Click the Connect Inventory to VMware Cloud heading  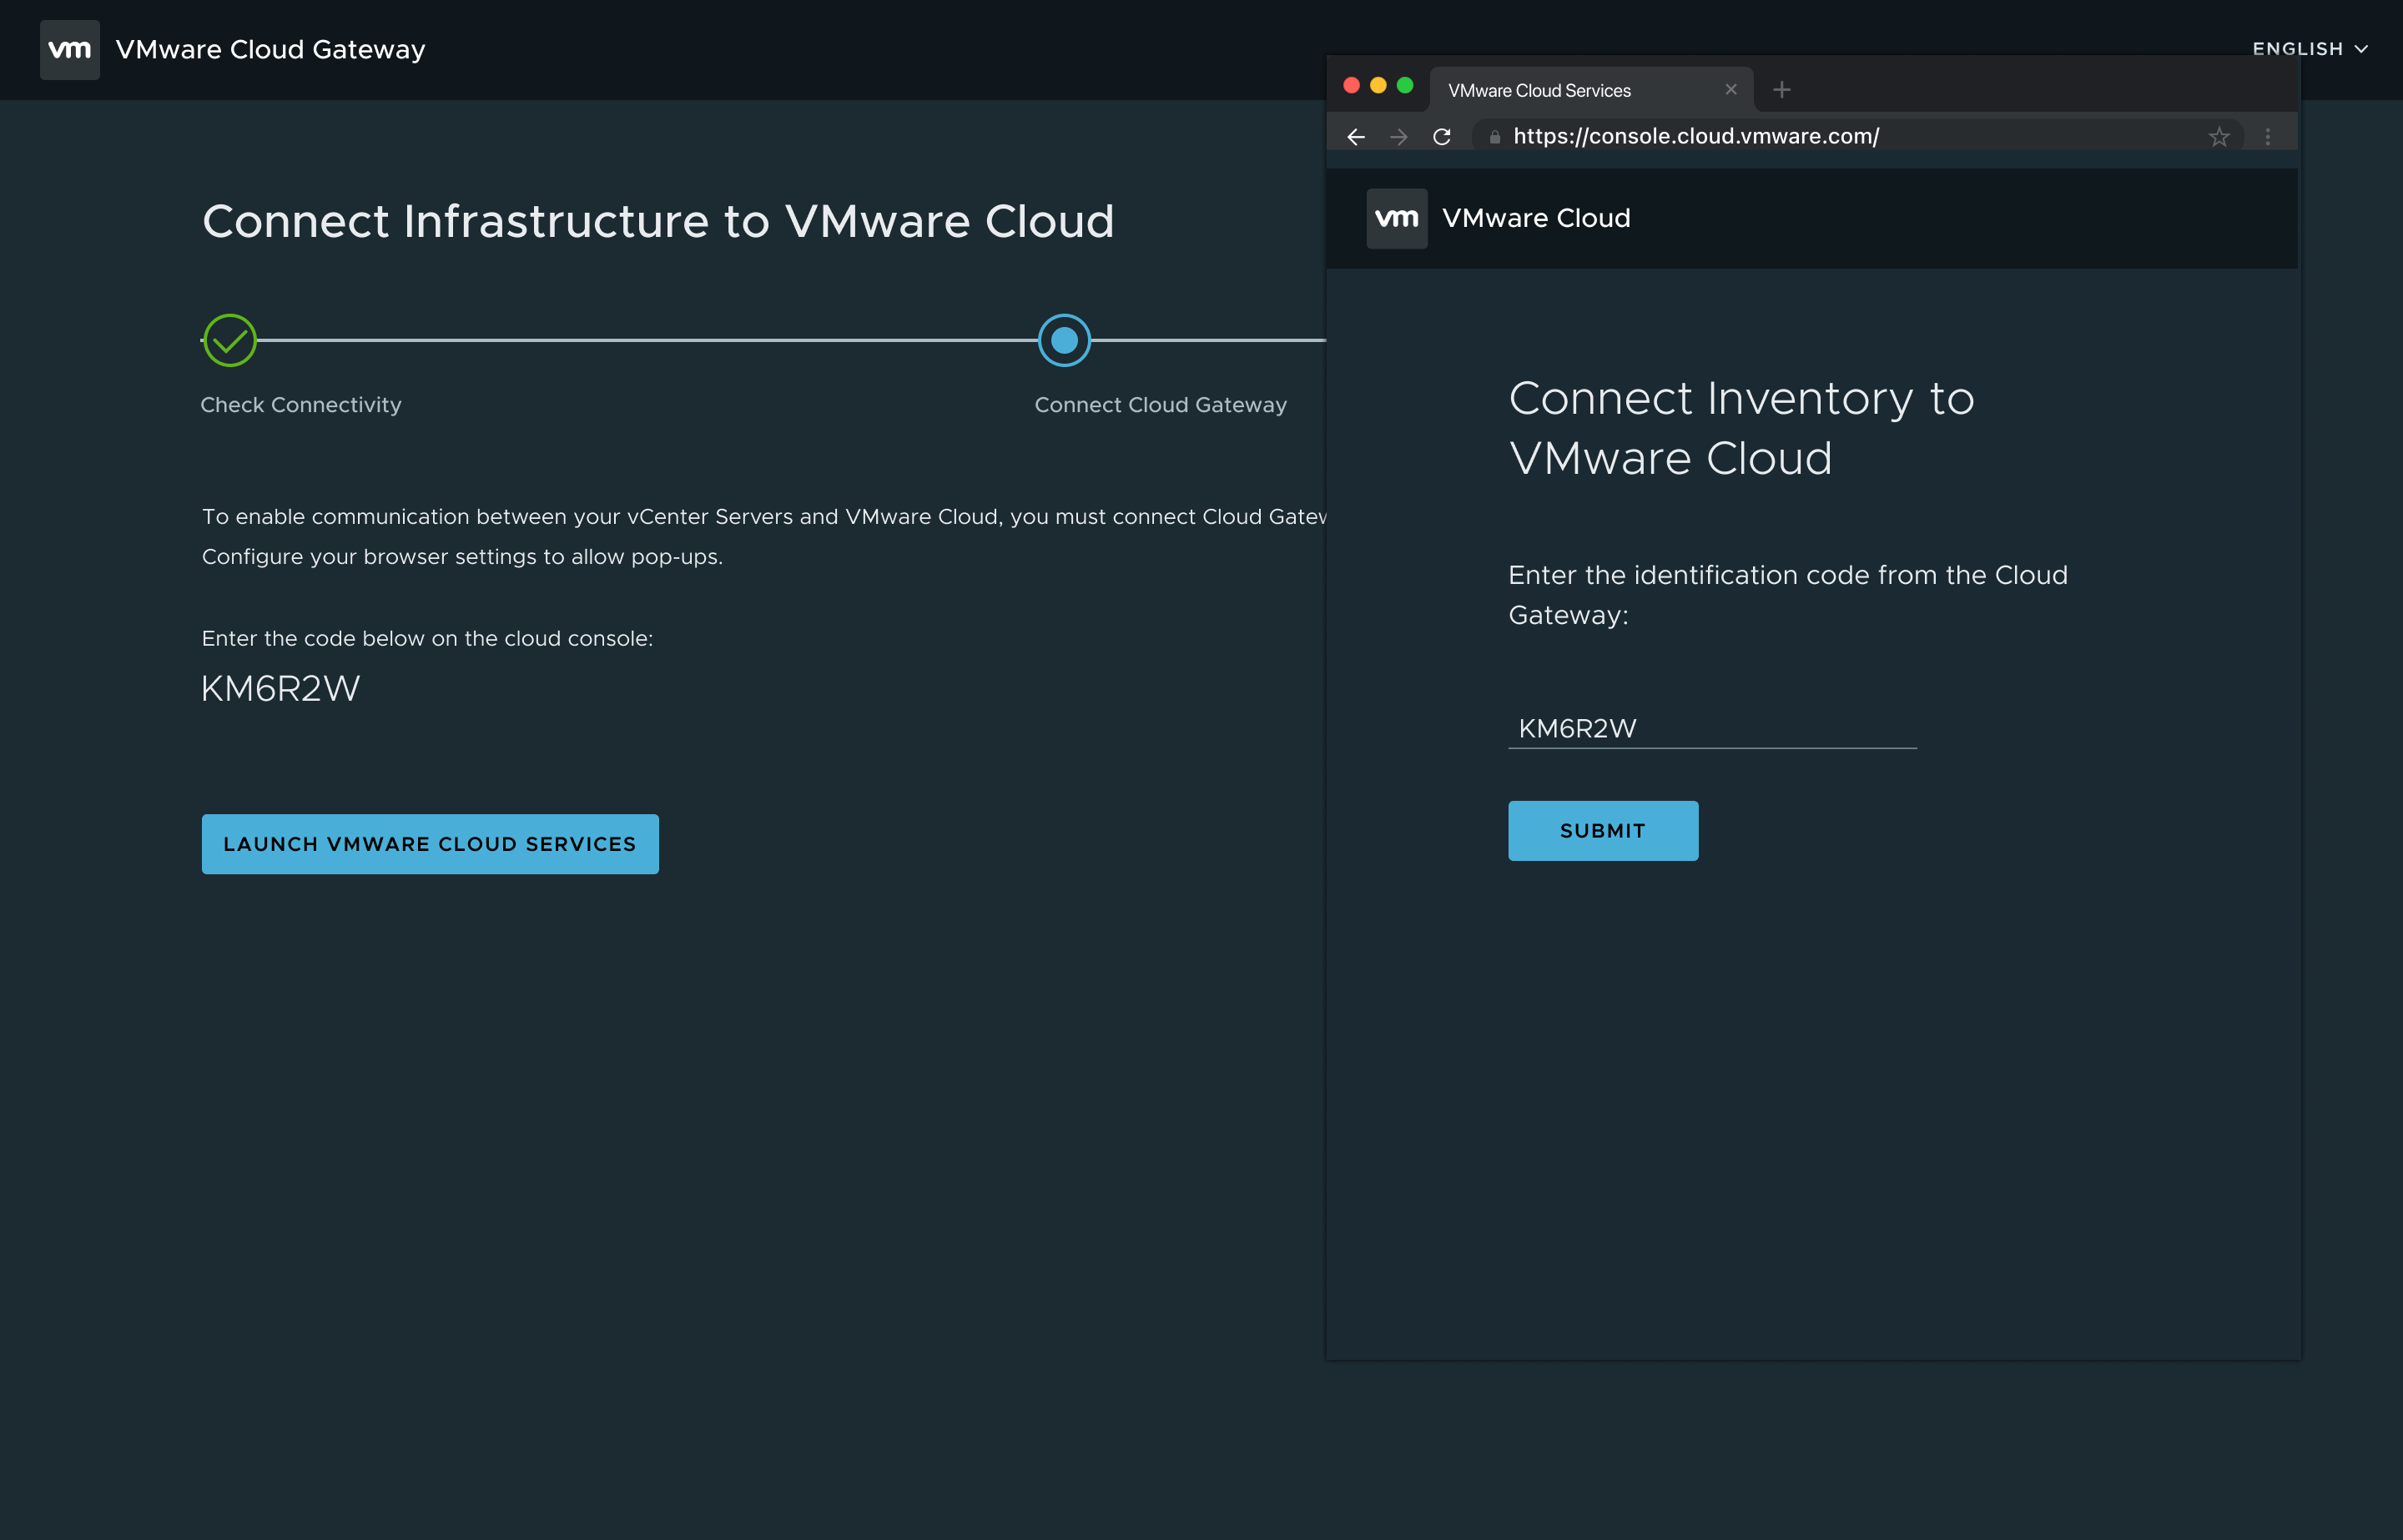click(x=1741, y=428)
